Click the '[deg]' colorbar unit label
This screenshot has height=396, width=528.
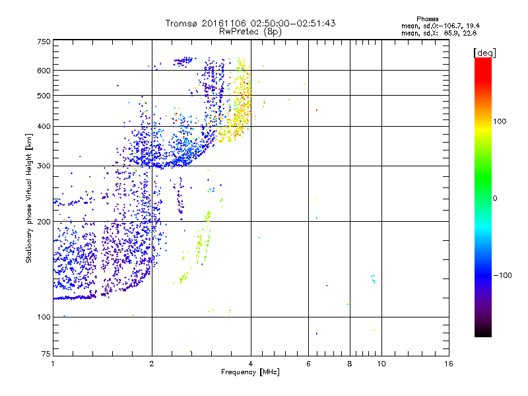coord(484,53)
